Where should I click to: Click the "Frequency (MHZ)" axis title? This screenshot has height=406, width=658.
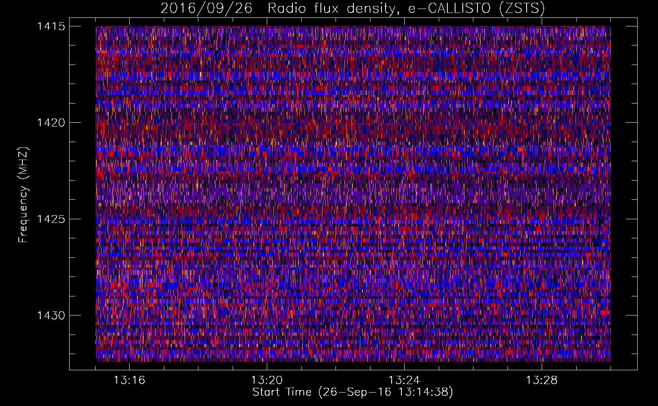tap(23, 194)
